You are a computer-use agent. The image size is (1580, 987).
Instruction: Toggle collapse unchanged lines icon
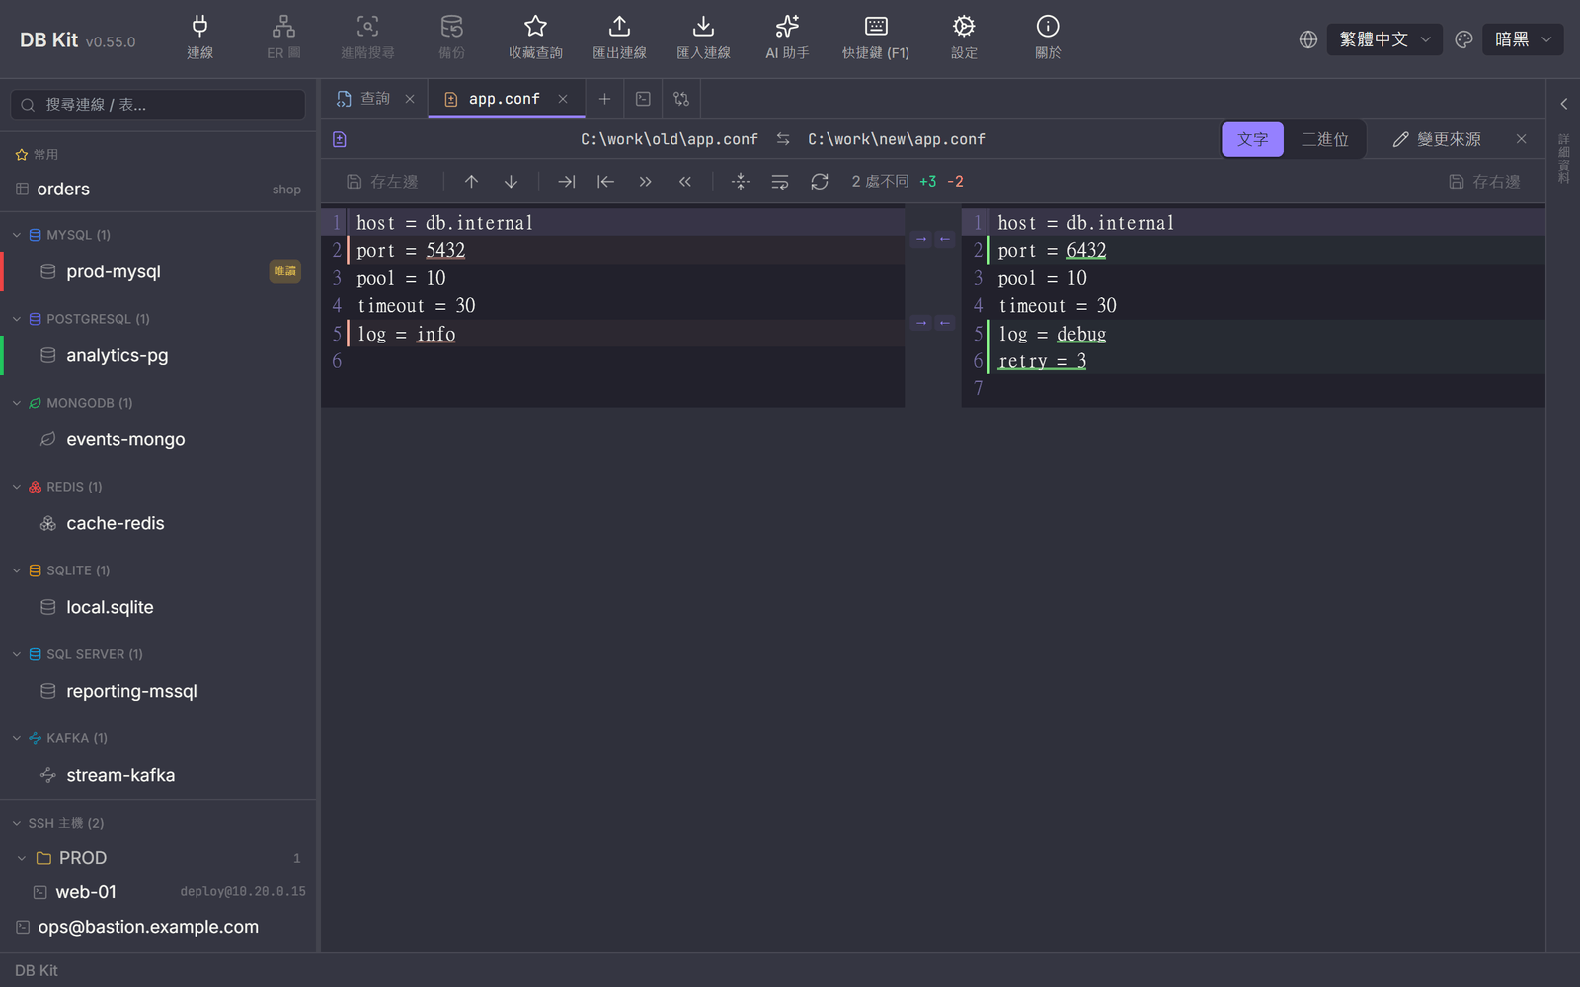(741, 182)
